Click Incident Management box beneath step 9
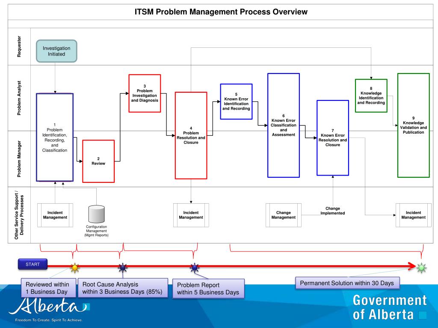 click(x=414, y=215)
